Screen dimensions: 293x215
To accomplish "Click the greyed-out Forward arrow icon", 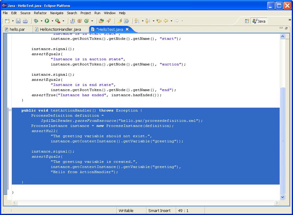I will tap(177, 21).
